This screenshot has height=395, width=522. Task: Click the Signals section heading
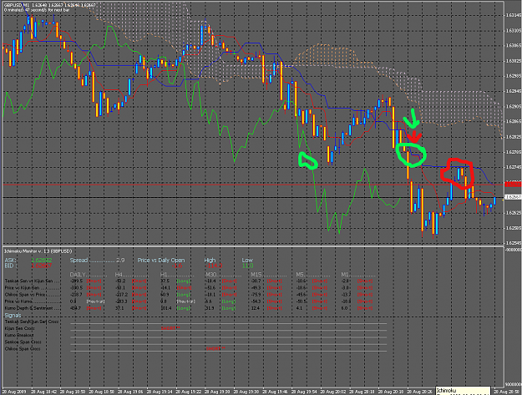(13, 316)
